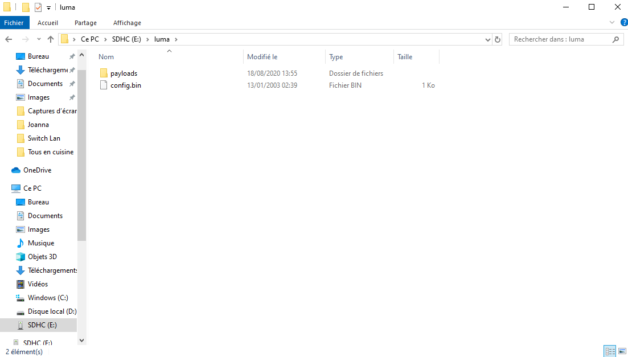The height and width of the screenshot is (357, 628).
Task: Go up one folder level arrow
Action: [x=51, y=39]
